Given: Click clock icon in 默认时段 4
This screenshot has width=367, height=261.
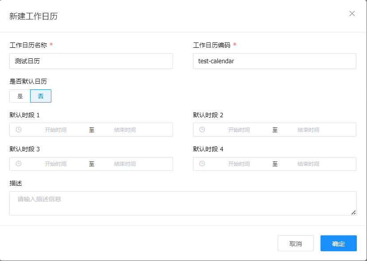Looking at the screenshot, I should tap(202, 164).
